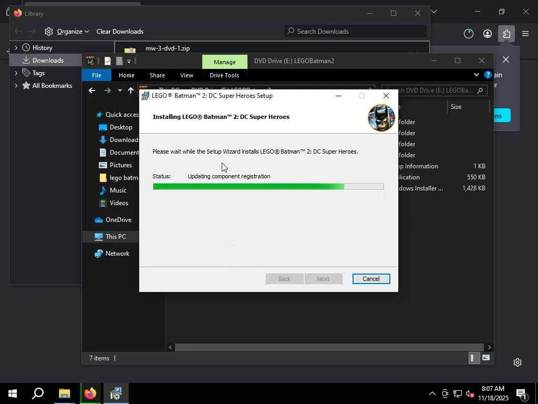Image resolution: width=538 pixels, height=404 pixels.
Task: Open recent locations dropdown in Explorer
Action: pyautogui.click(x=120, y=90)
